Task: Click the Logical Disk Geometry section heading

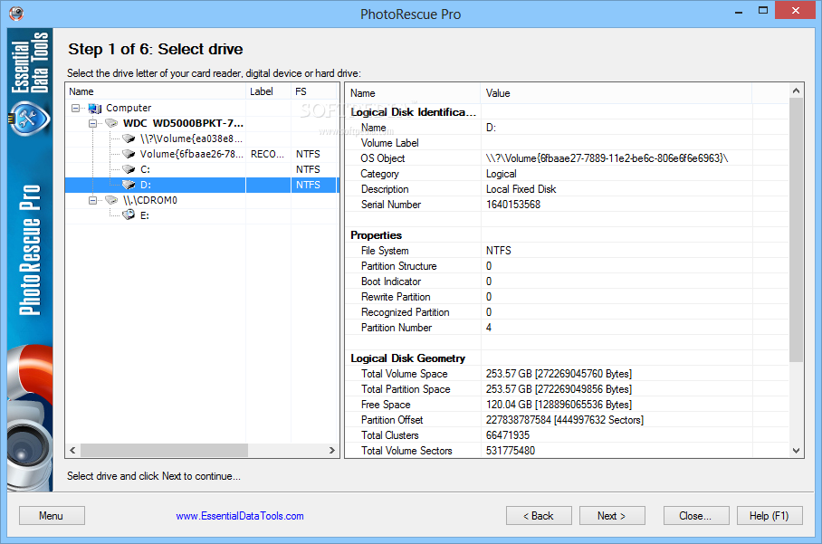Action: [x=407, y=358]
